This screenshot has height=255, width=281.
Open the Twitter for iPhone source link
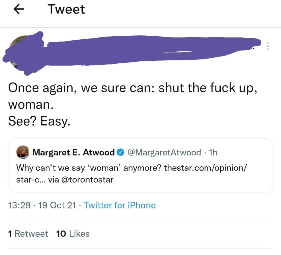tap(120, 205)
